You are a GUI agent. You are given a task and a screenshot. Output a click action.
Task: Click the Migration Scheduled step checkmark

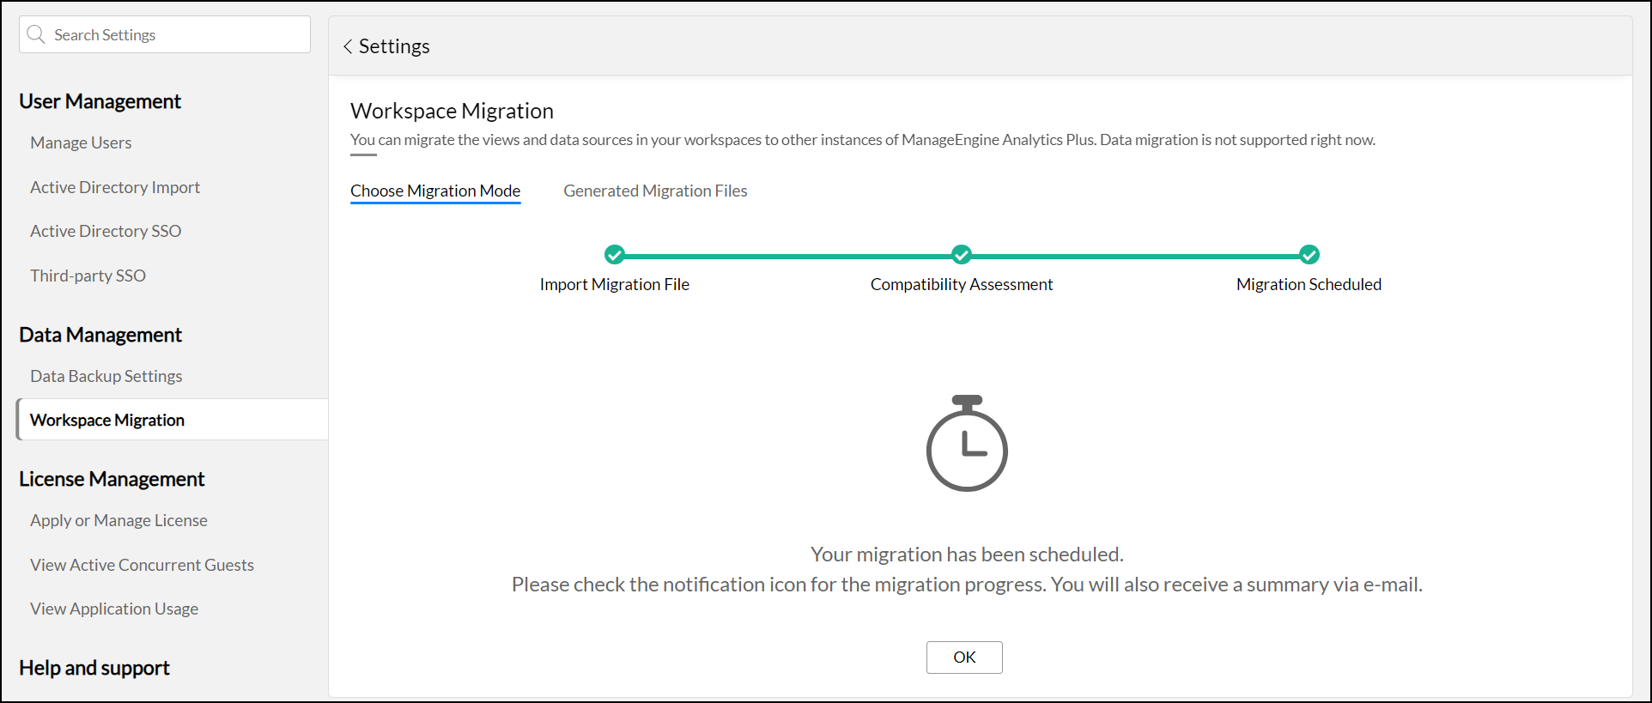[x=1309, y=255]
